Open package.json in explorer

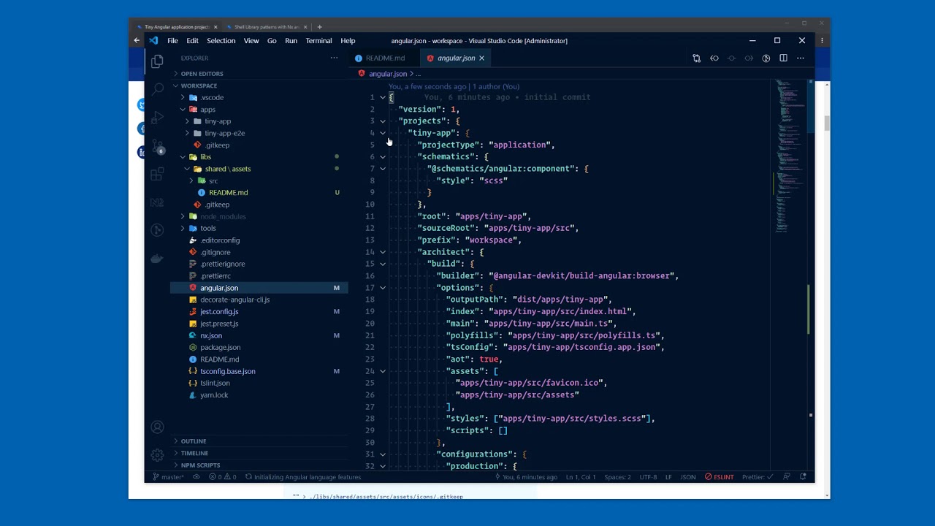tap(220, 348)
